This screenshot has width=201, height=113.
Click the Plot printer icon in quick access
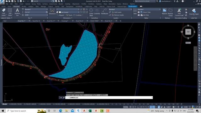[x=21, y=1]
